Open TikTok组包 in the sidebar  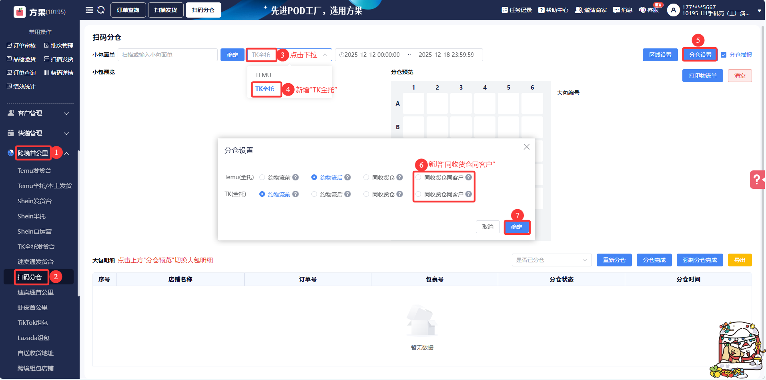[33, 323]
